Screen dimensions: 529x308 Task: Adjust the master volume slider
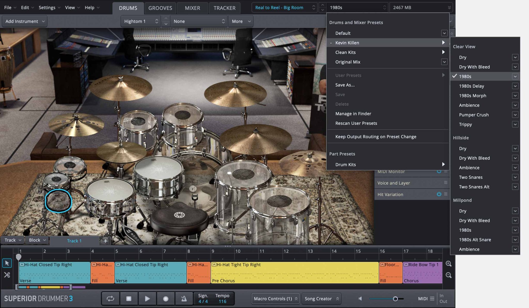[x=395, y=299]
